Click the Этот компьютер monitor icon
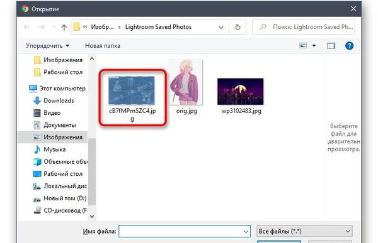Screen dimensions: 378x243 pos(33,89)
